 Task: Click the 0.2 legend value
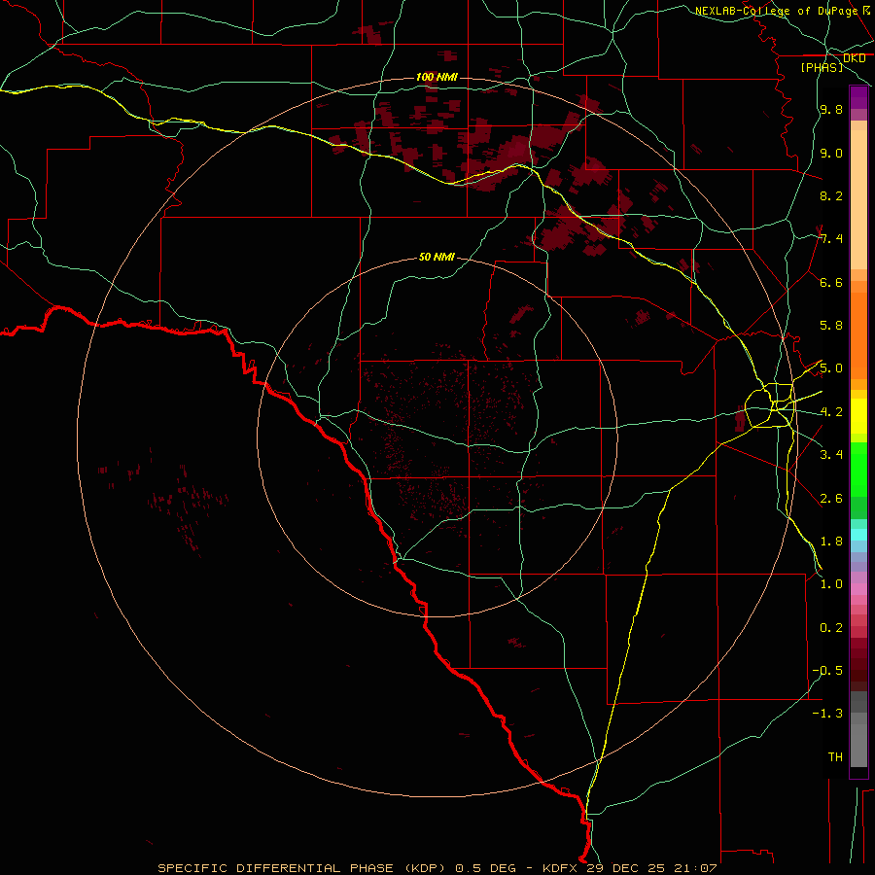pyautogui.click(x=831, y=628)
